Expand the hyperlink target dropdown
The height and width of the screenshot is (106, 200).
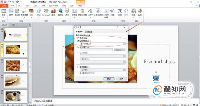(x=124, y=44)
